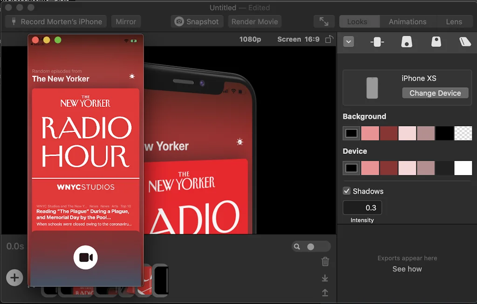
Task: Click the upward export arrow icon
Action: (x=325, y=293)
